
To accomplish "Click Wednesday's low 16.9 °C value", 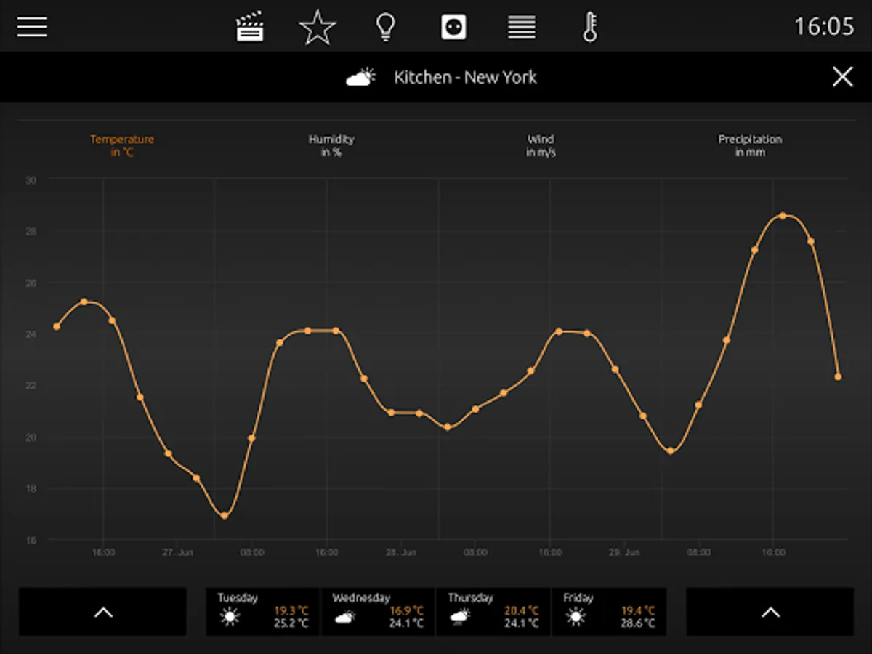I will [407, 610].
